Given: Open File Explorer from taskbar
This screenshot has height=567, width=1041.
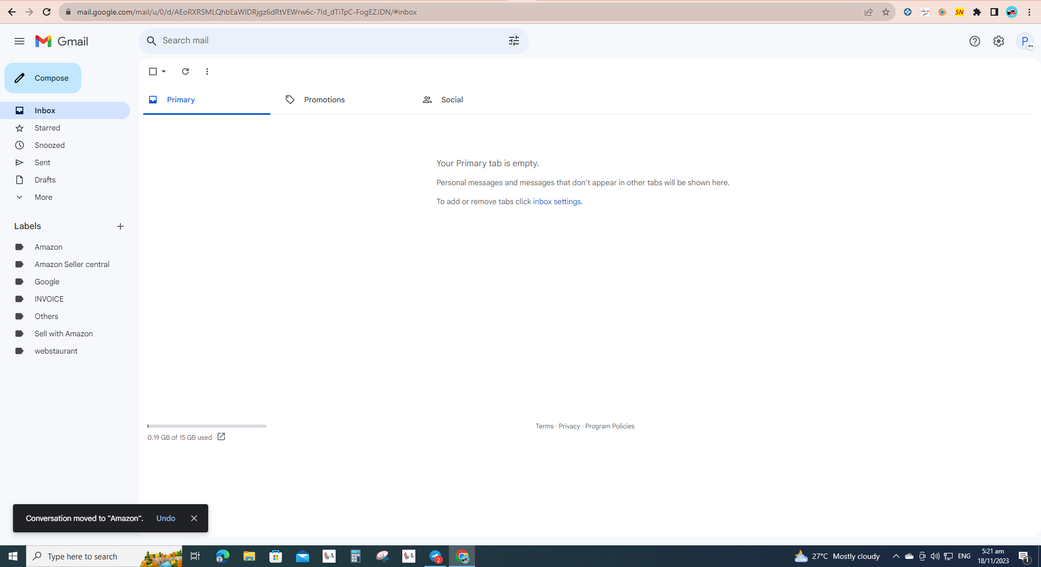Looking at the screenshot, I should [x=249, y=556].
